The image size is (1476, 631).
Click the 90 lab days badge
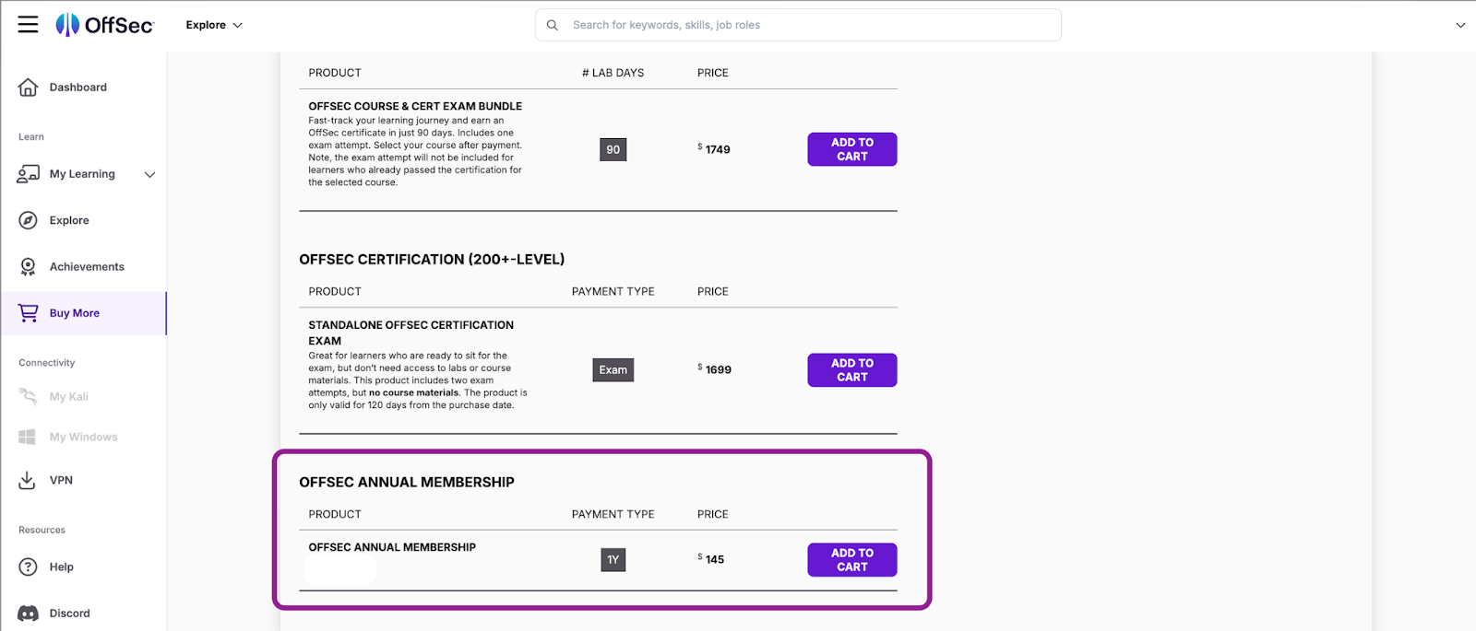(x=613, y=149)
